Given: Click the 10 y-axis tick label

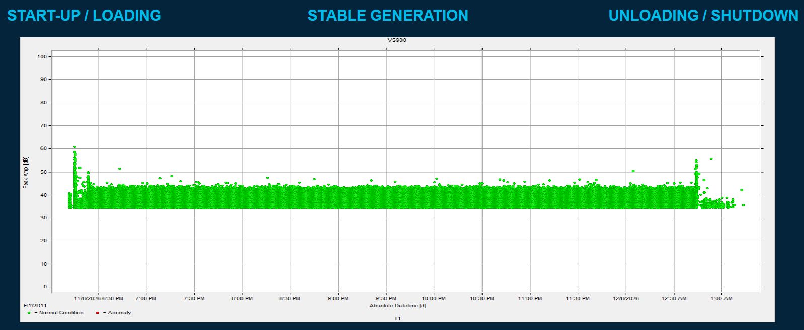Looking at the screenshot, I should pyautogui.click(x=43, y=264).
